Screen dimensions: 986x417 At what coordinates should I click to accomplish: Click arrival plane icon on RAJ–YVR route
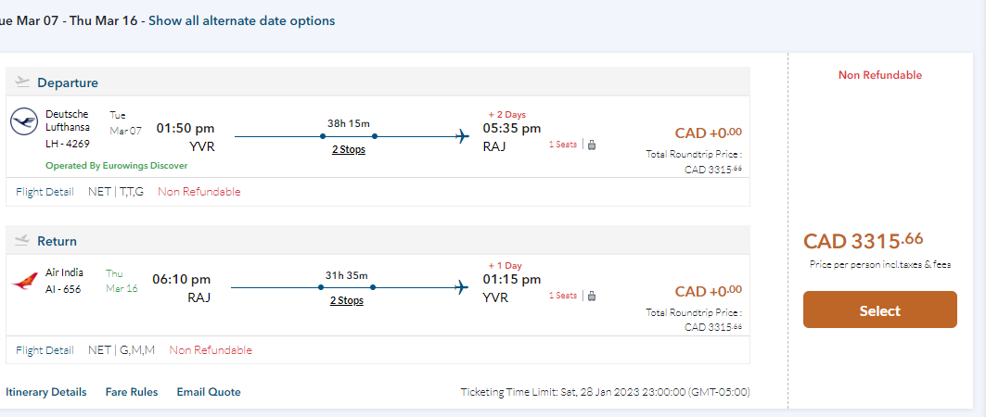pyautogui.click(x=463, y=287)
